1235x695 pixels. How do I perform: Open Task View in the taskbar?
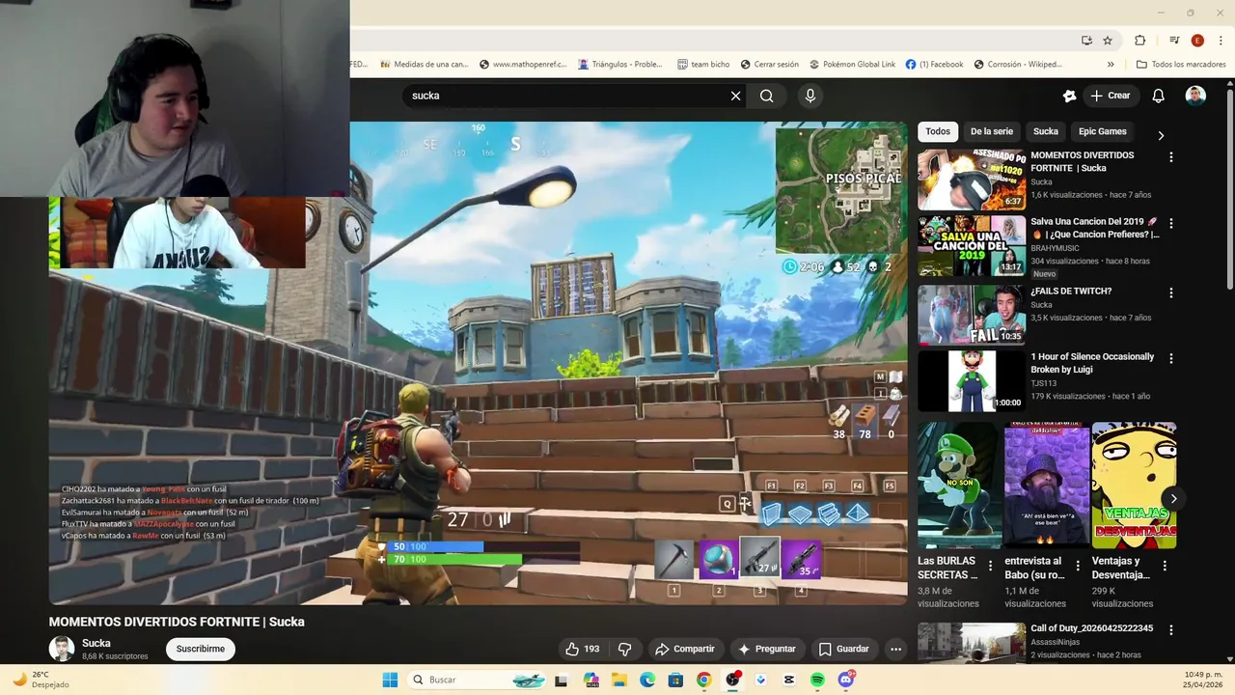[x=561, y=680]
